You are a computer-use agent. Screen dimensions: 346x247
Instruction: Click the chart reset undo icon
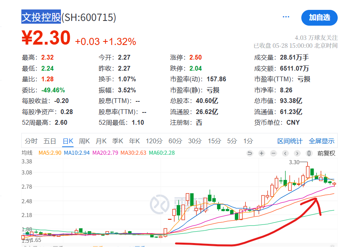tap(250, 153)
